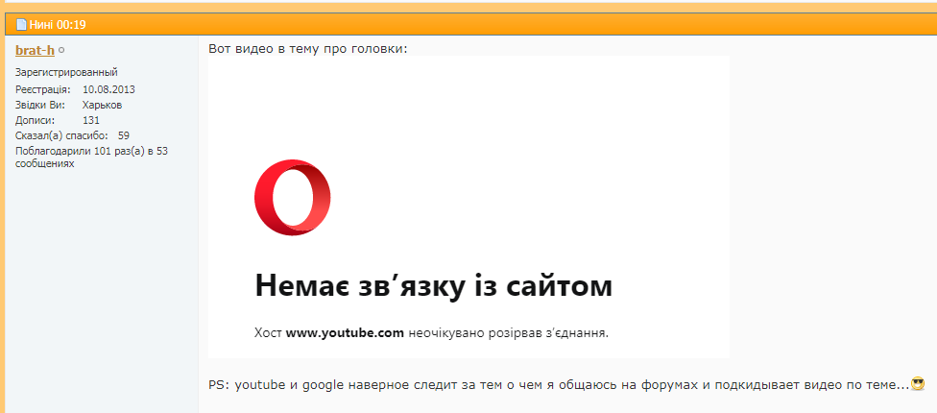Open the brat-h user profile link
Image resolution: width=937 pixels, height=413 pixels.
click(x=35, y=50)
